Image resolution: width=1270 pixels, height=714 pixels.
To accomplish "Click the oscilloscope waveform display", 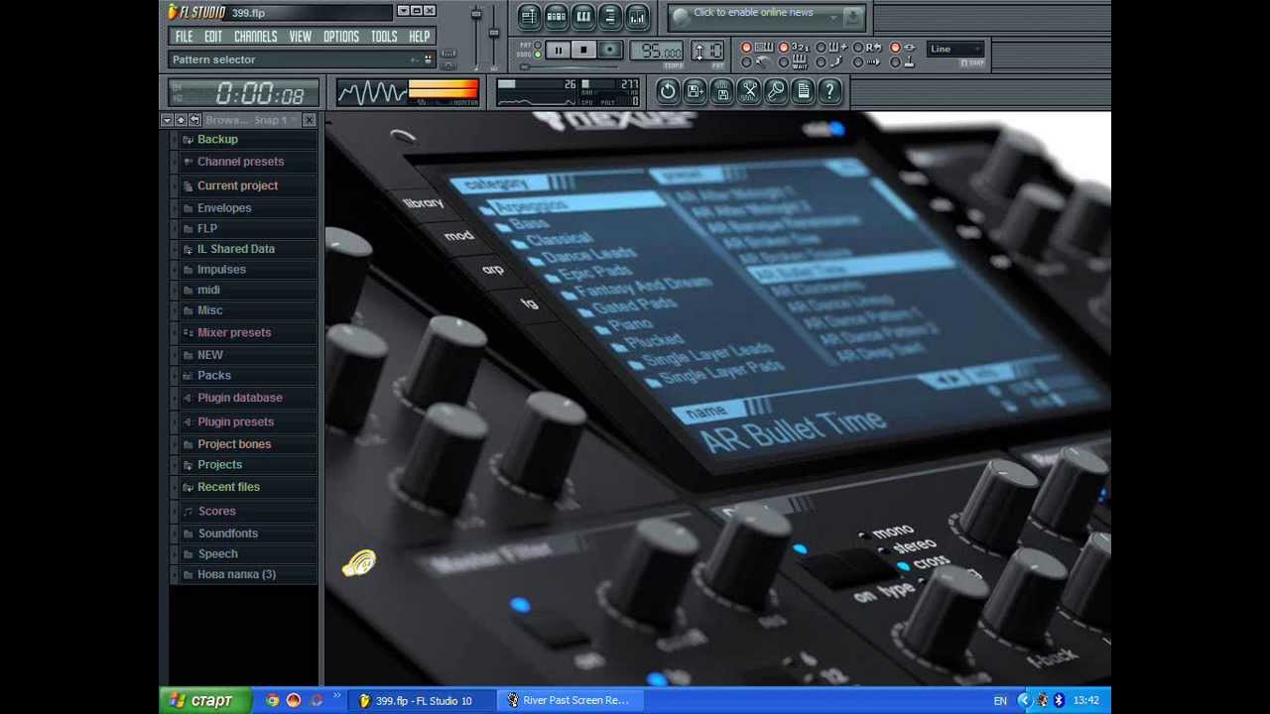I will pos(371,92).
